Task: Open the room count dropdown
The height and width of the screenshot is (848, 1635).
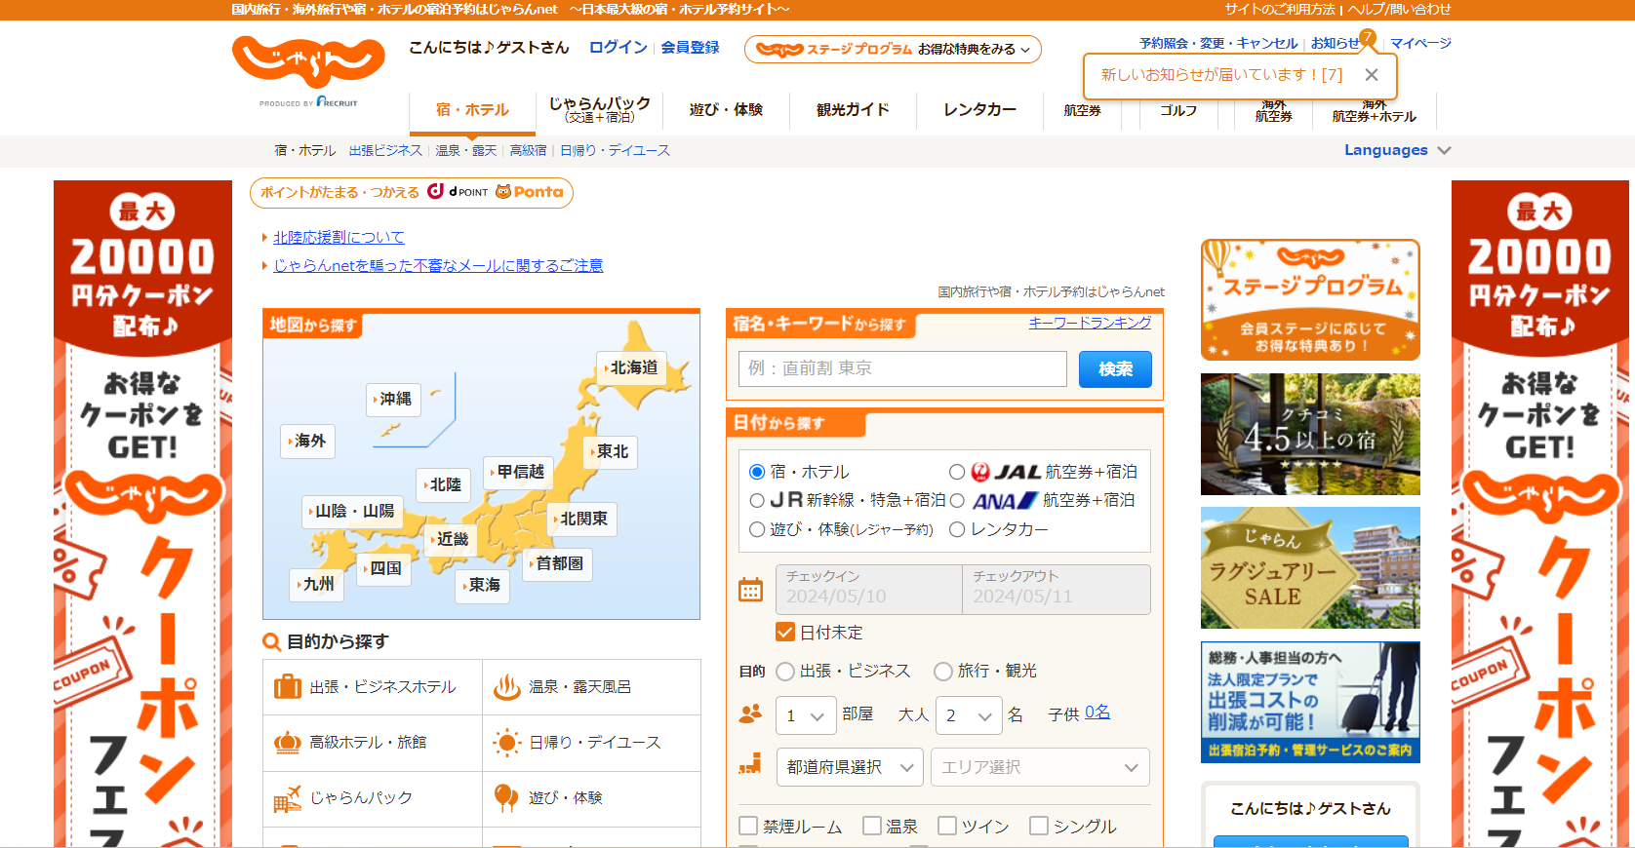Action: [x=806, y=715]
